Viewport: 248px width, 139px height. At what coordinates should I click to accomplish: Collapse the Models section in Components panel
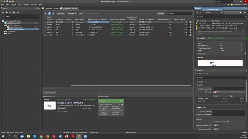pyautogui.click(x=197, y=57)
